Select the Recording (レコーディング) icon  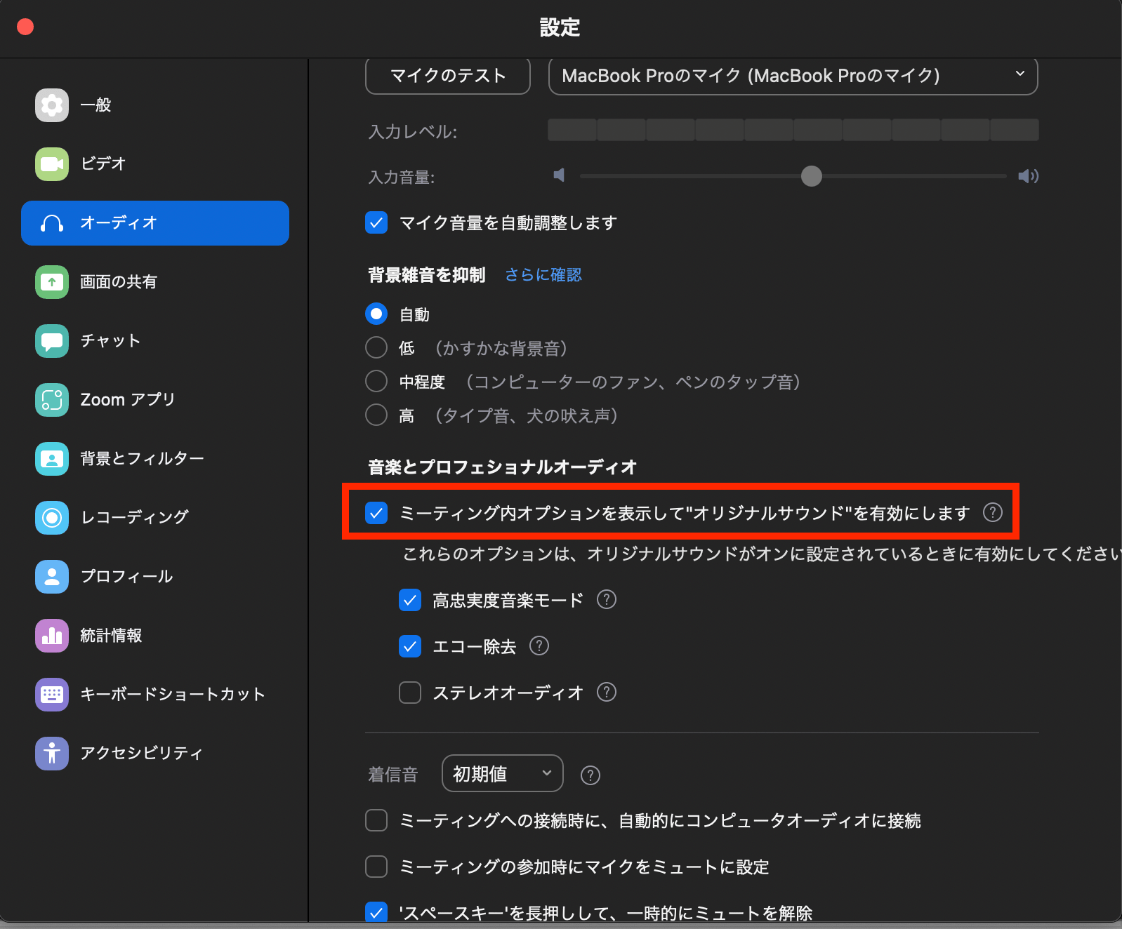point(52,518)
